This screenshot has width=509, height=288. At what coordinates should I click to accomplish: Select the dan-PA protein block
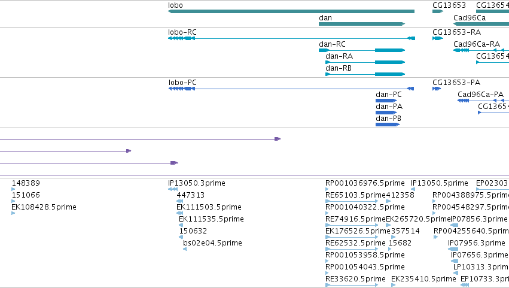click(x=386, y=113)
